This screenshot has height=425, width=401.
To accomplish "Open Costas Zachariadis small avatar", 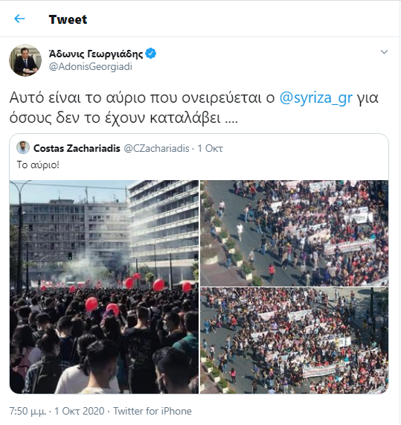I will tap(23, 147).
